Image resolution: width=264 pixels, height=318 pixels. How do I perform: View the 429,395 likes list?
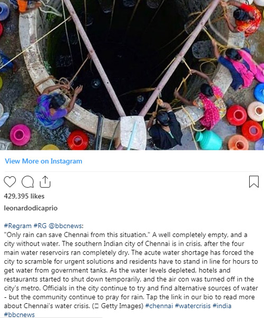click(24, 196)
